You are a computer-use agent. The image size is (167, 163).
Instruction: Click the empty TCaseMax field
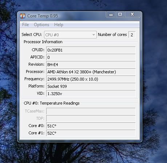[x=91, y=111]
